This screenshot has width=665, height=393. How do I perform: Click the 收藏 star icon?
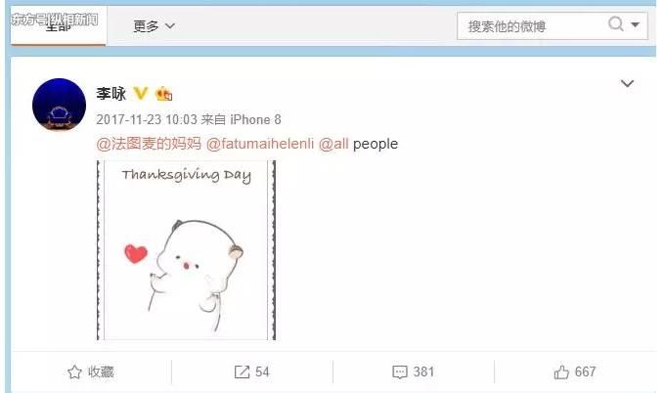pos(74,371)
